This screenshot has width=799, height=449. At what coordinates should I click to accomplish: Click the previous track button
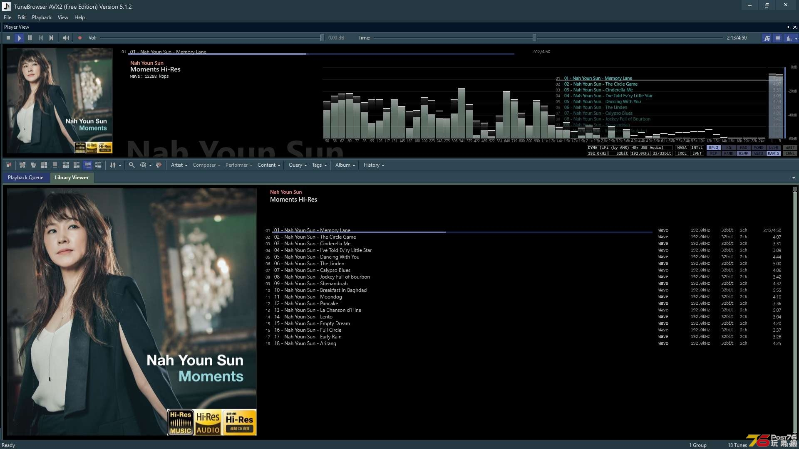click(x=41, y=37)
